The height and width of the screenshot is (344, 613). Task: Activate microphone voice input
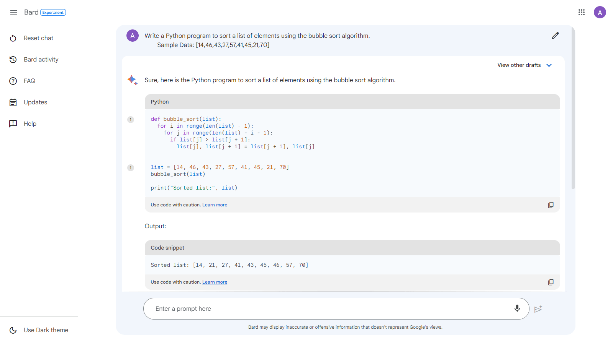coord(517,308)
